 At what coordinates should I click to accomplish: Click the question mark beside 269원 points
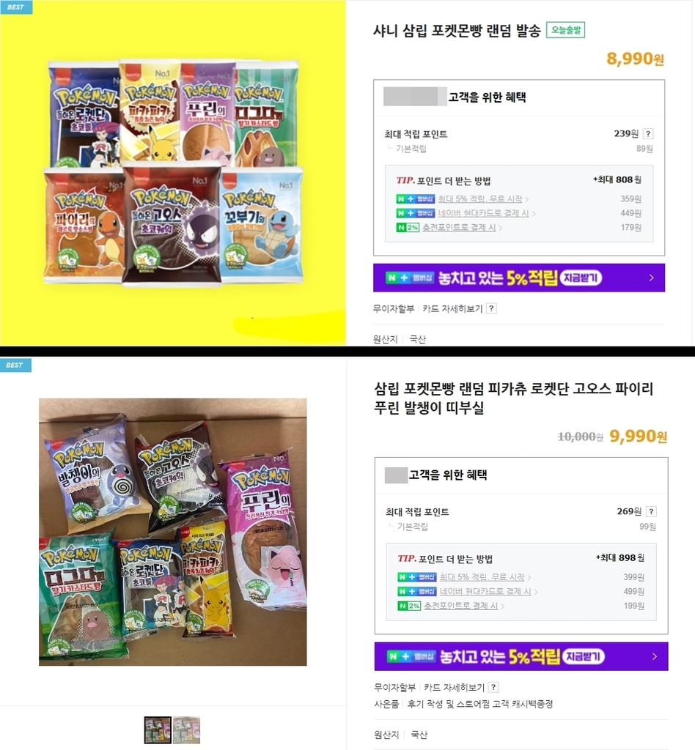coord(651,512)
